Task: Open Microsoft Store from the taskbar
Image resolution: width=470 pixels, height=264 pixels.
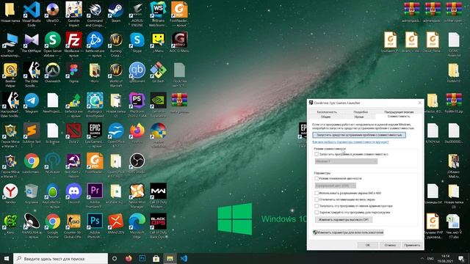Action: click(156, 258)
